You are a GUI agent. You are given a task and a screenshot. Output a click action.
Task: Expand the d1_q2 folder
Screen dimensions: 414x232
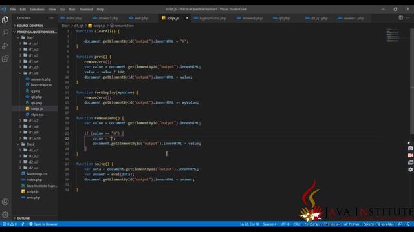click(34, 50)
